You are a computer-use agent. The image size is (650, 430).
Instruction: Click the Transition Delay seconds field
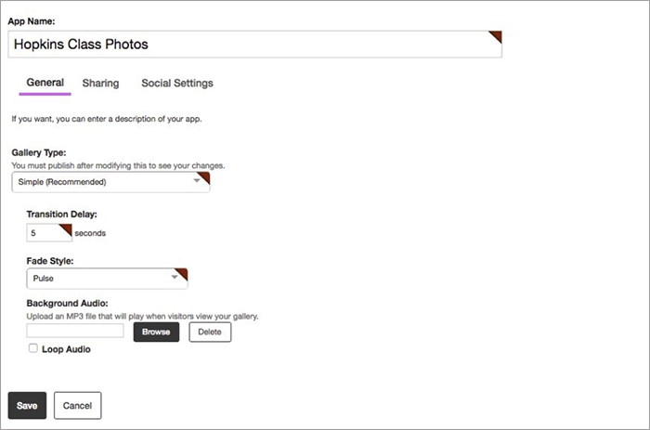pyautogui.click(x=49, y=232)
